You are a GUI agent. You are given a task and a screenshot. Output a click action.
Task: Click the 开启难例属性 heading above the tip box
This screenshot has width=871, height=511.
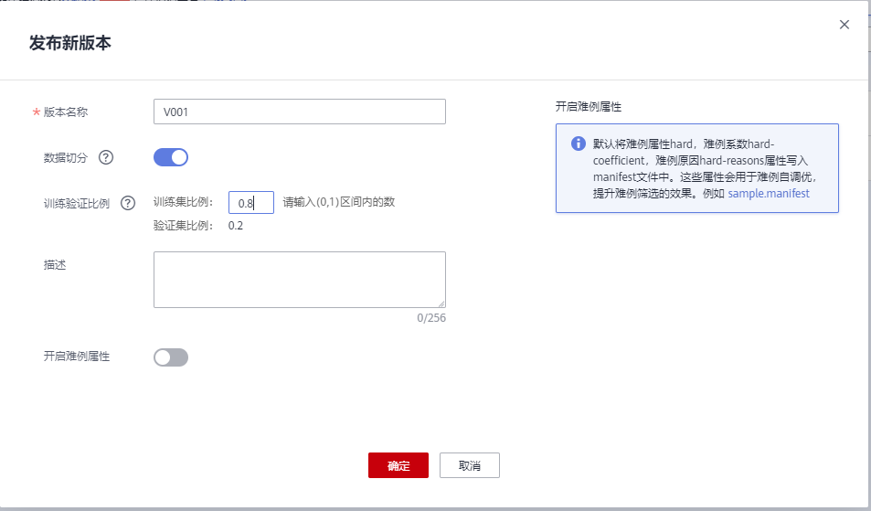589,107
